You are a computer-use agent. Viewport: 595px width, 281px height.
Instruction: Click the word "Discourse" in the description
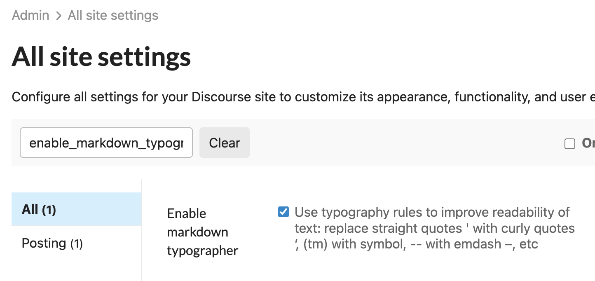click(x=221, y=97)
